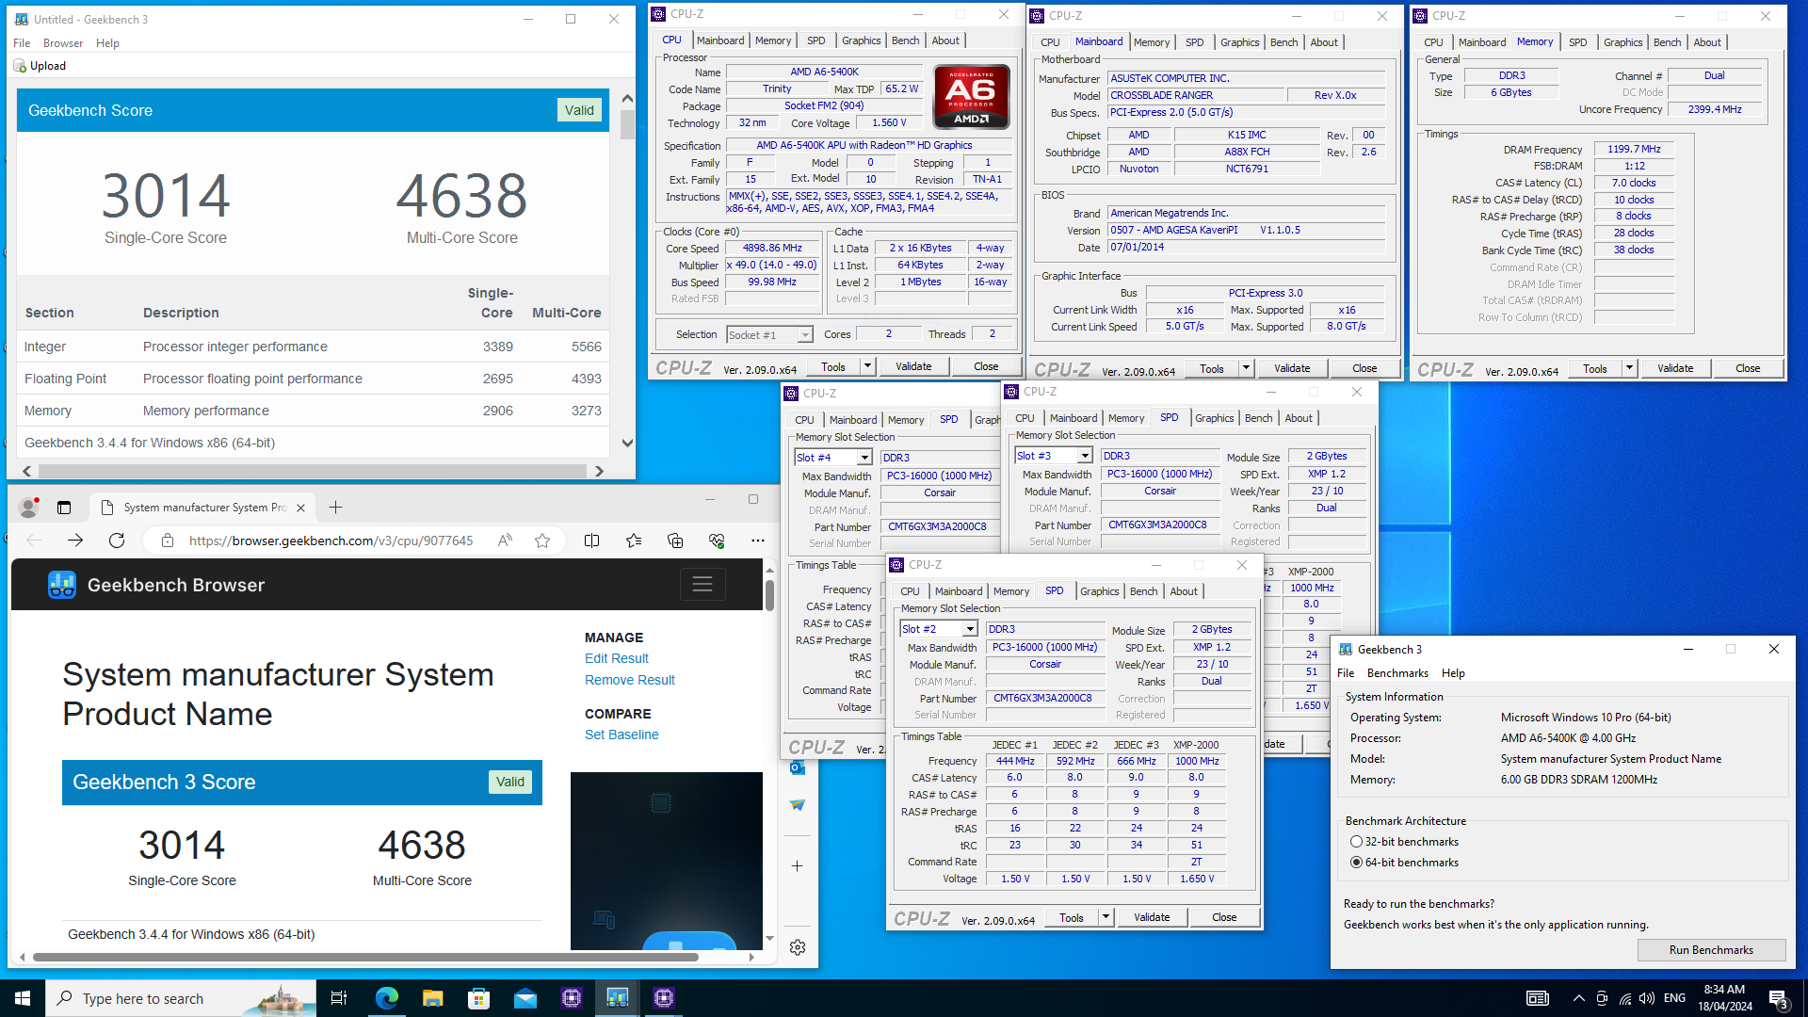Open Socket #1 selection dropdown
This screenshot has height=1017, width=1808.
(805, 335)
